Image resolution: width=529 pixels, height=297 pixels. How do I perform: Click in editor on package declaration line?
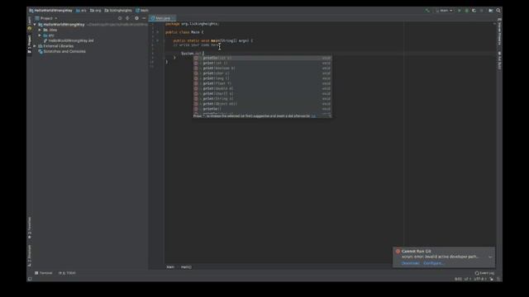193,24
